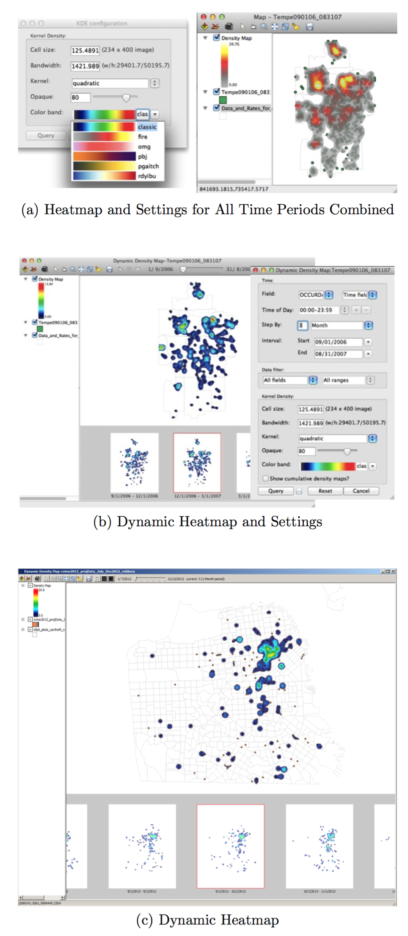Open the All fields data filter dropdown
Viewport: 408px width, 936px height.
pos(313,380)
